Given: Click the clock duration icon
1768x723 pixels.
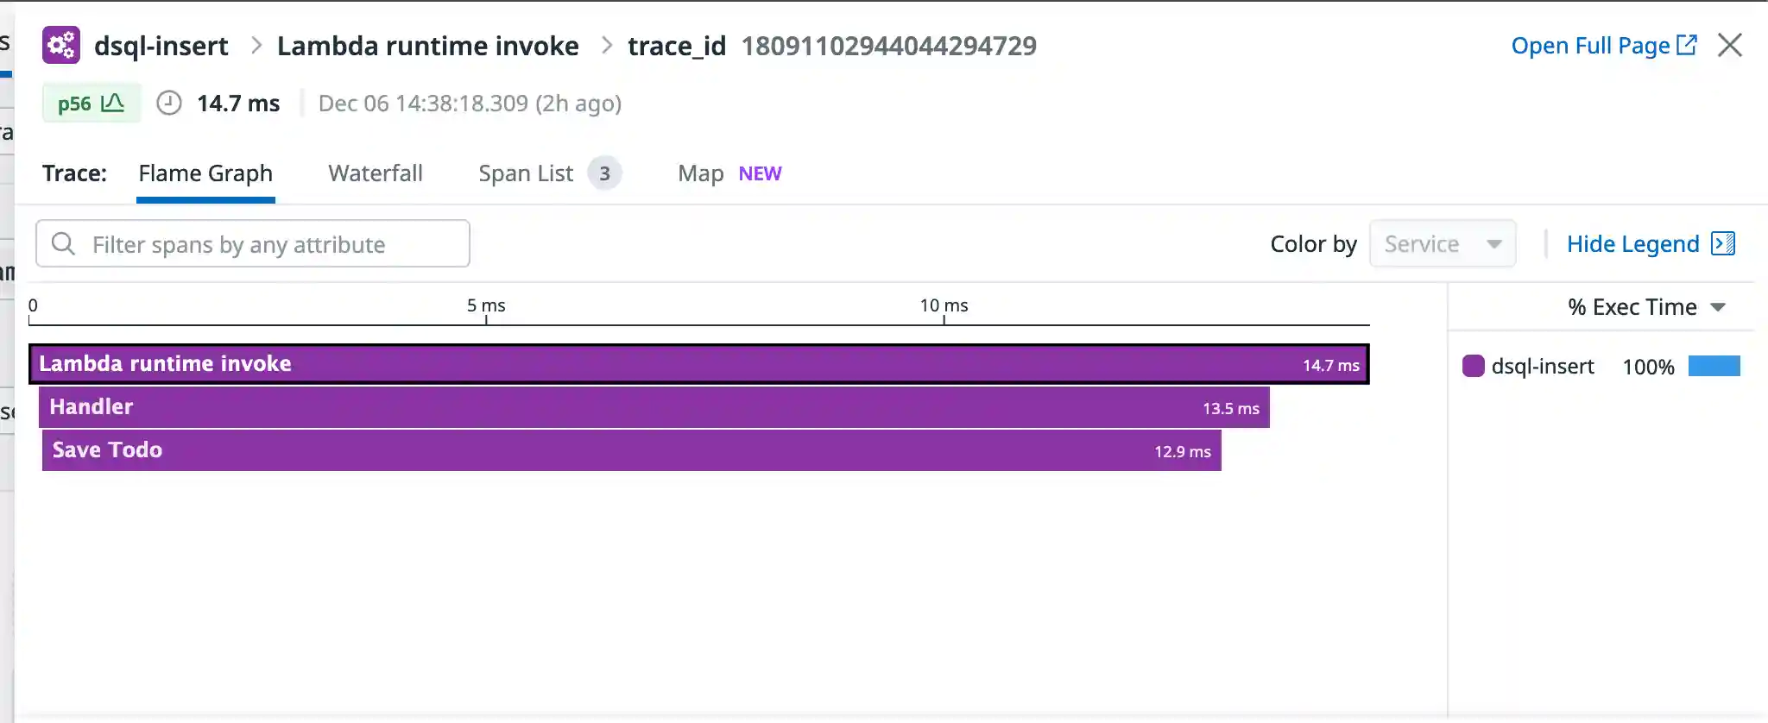Looking at the screenshot, I should [168, 104].
